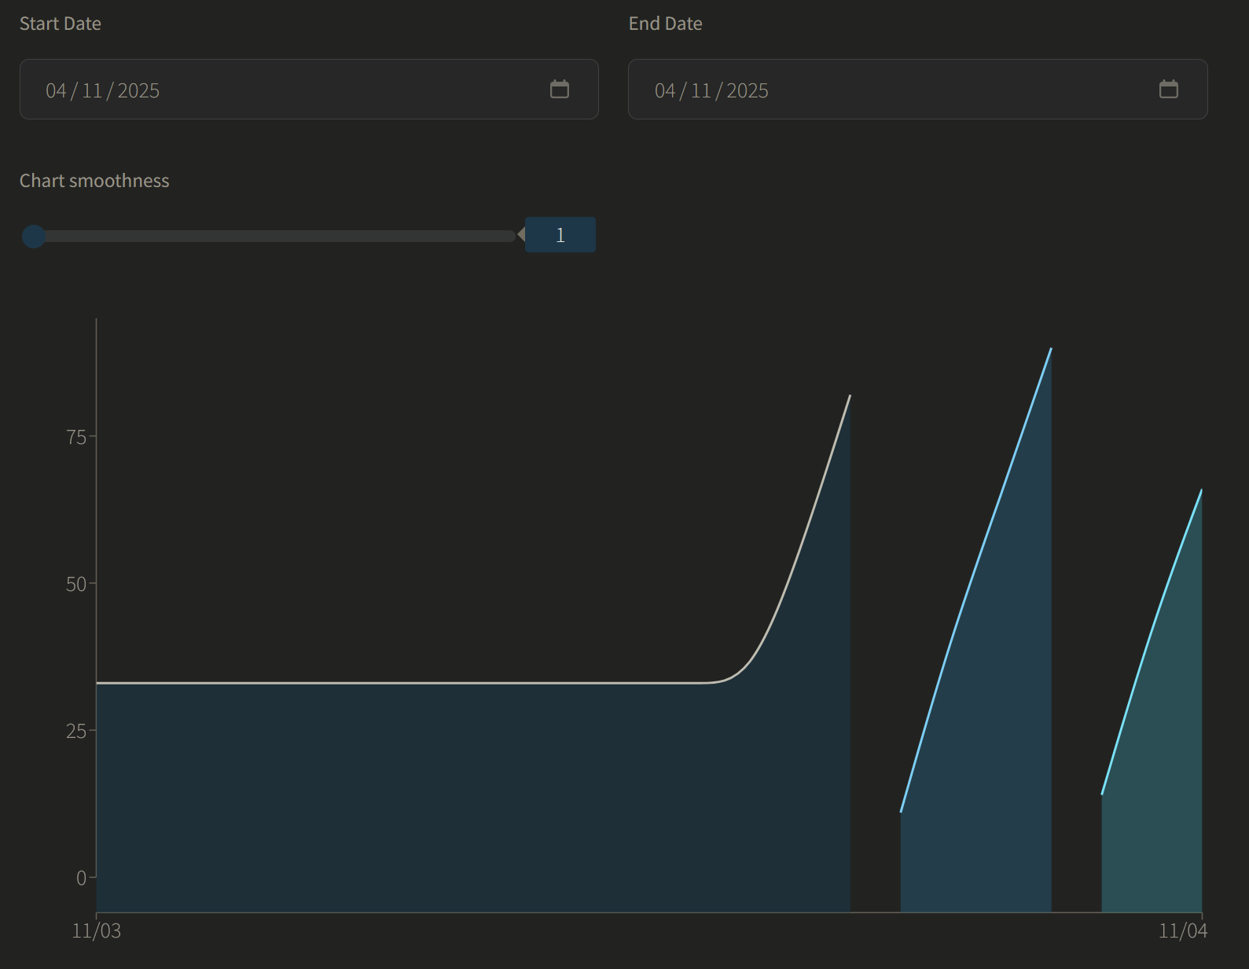Click the 75 y-axis tick label
Viewport: 1249px width, 969px height.
pyautogui.click(x=76, y=437)
